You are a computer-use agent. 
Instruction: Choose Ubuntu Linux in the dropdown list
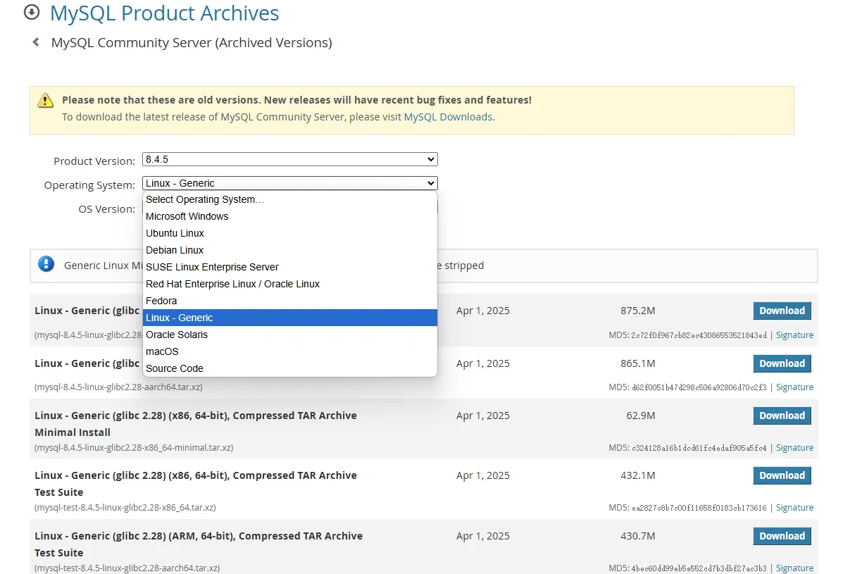pyautogui.click(x=175, y=233)
